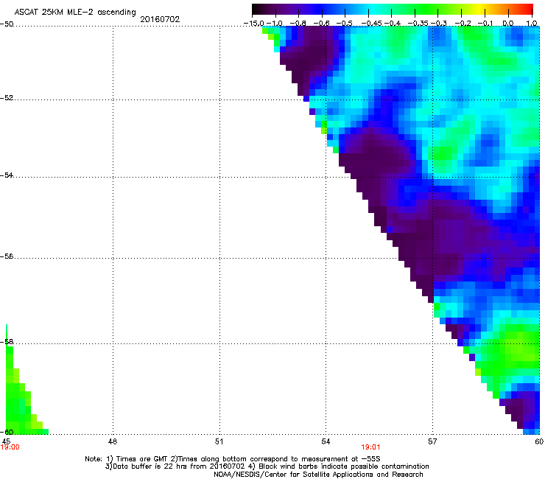Click the NOAA/NESDIS credit line

[x=318, y=475]
